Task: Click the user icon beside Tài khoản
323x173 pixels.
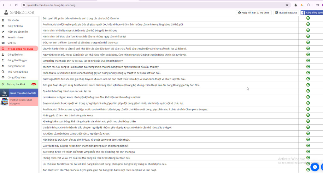Action: (3, 20)
